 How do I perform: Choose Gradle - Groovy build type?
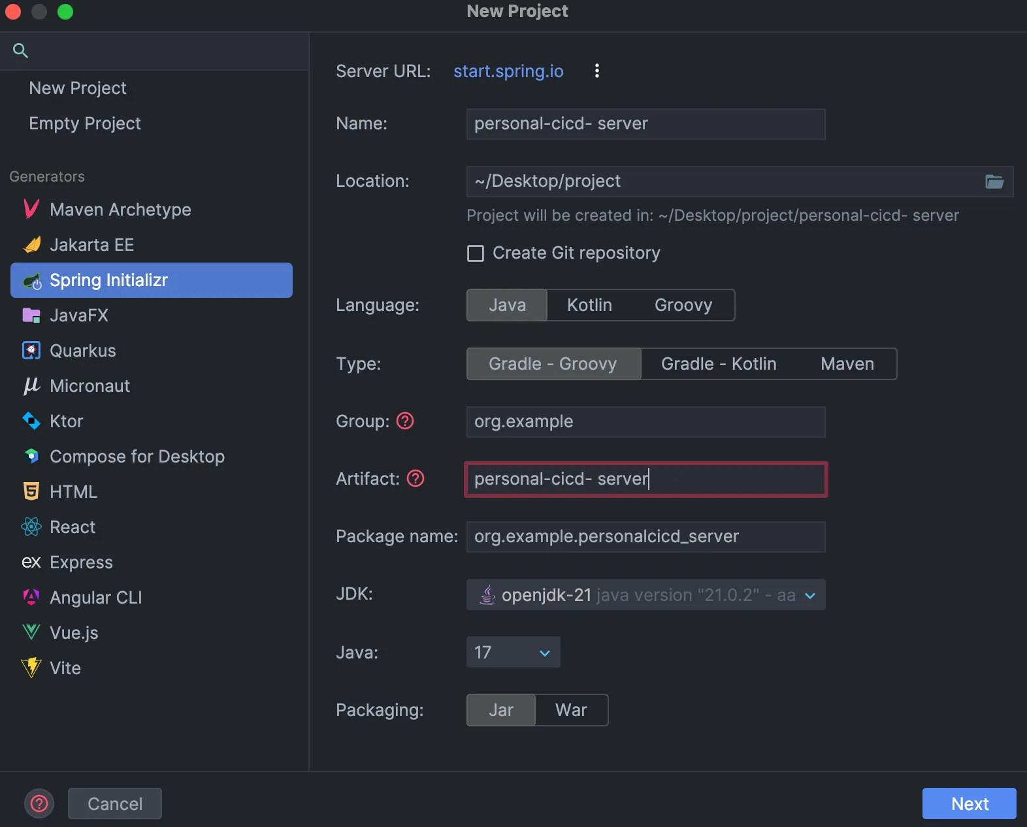(553, 364)
